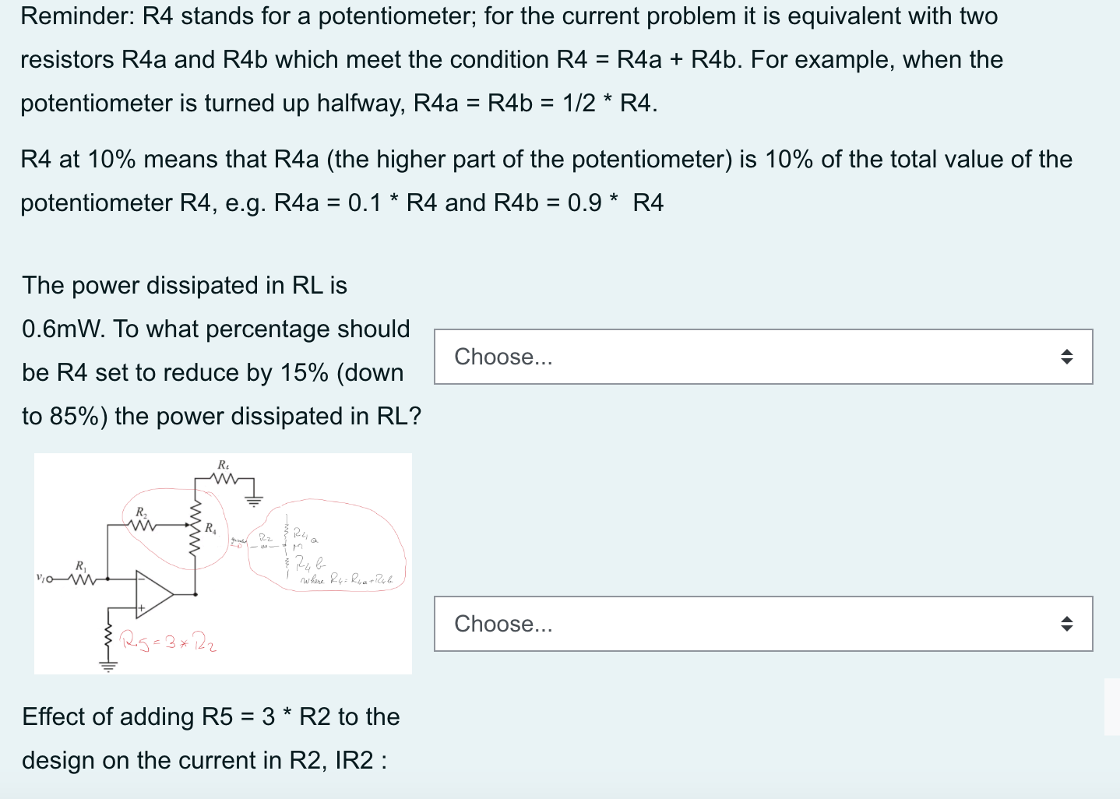The width and height of the screenshot is (1120, 799).
Task: Click the up-down arrow icon on bottom dropdown
Action: pos(1066,623)
